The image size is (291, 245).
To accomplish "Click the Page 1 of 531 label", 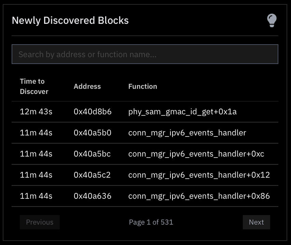I will (151, 222).
